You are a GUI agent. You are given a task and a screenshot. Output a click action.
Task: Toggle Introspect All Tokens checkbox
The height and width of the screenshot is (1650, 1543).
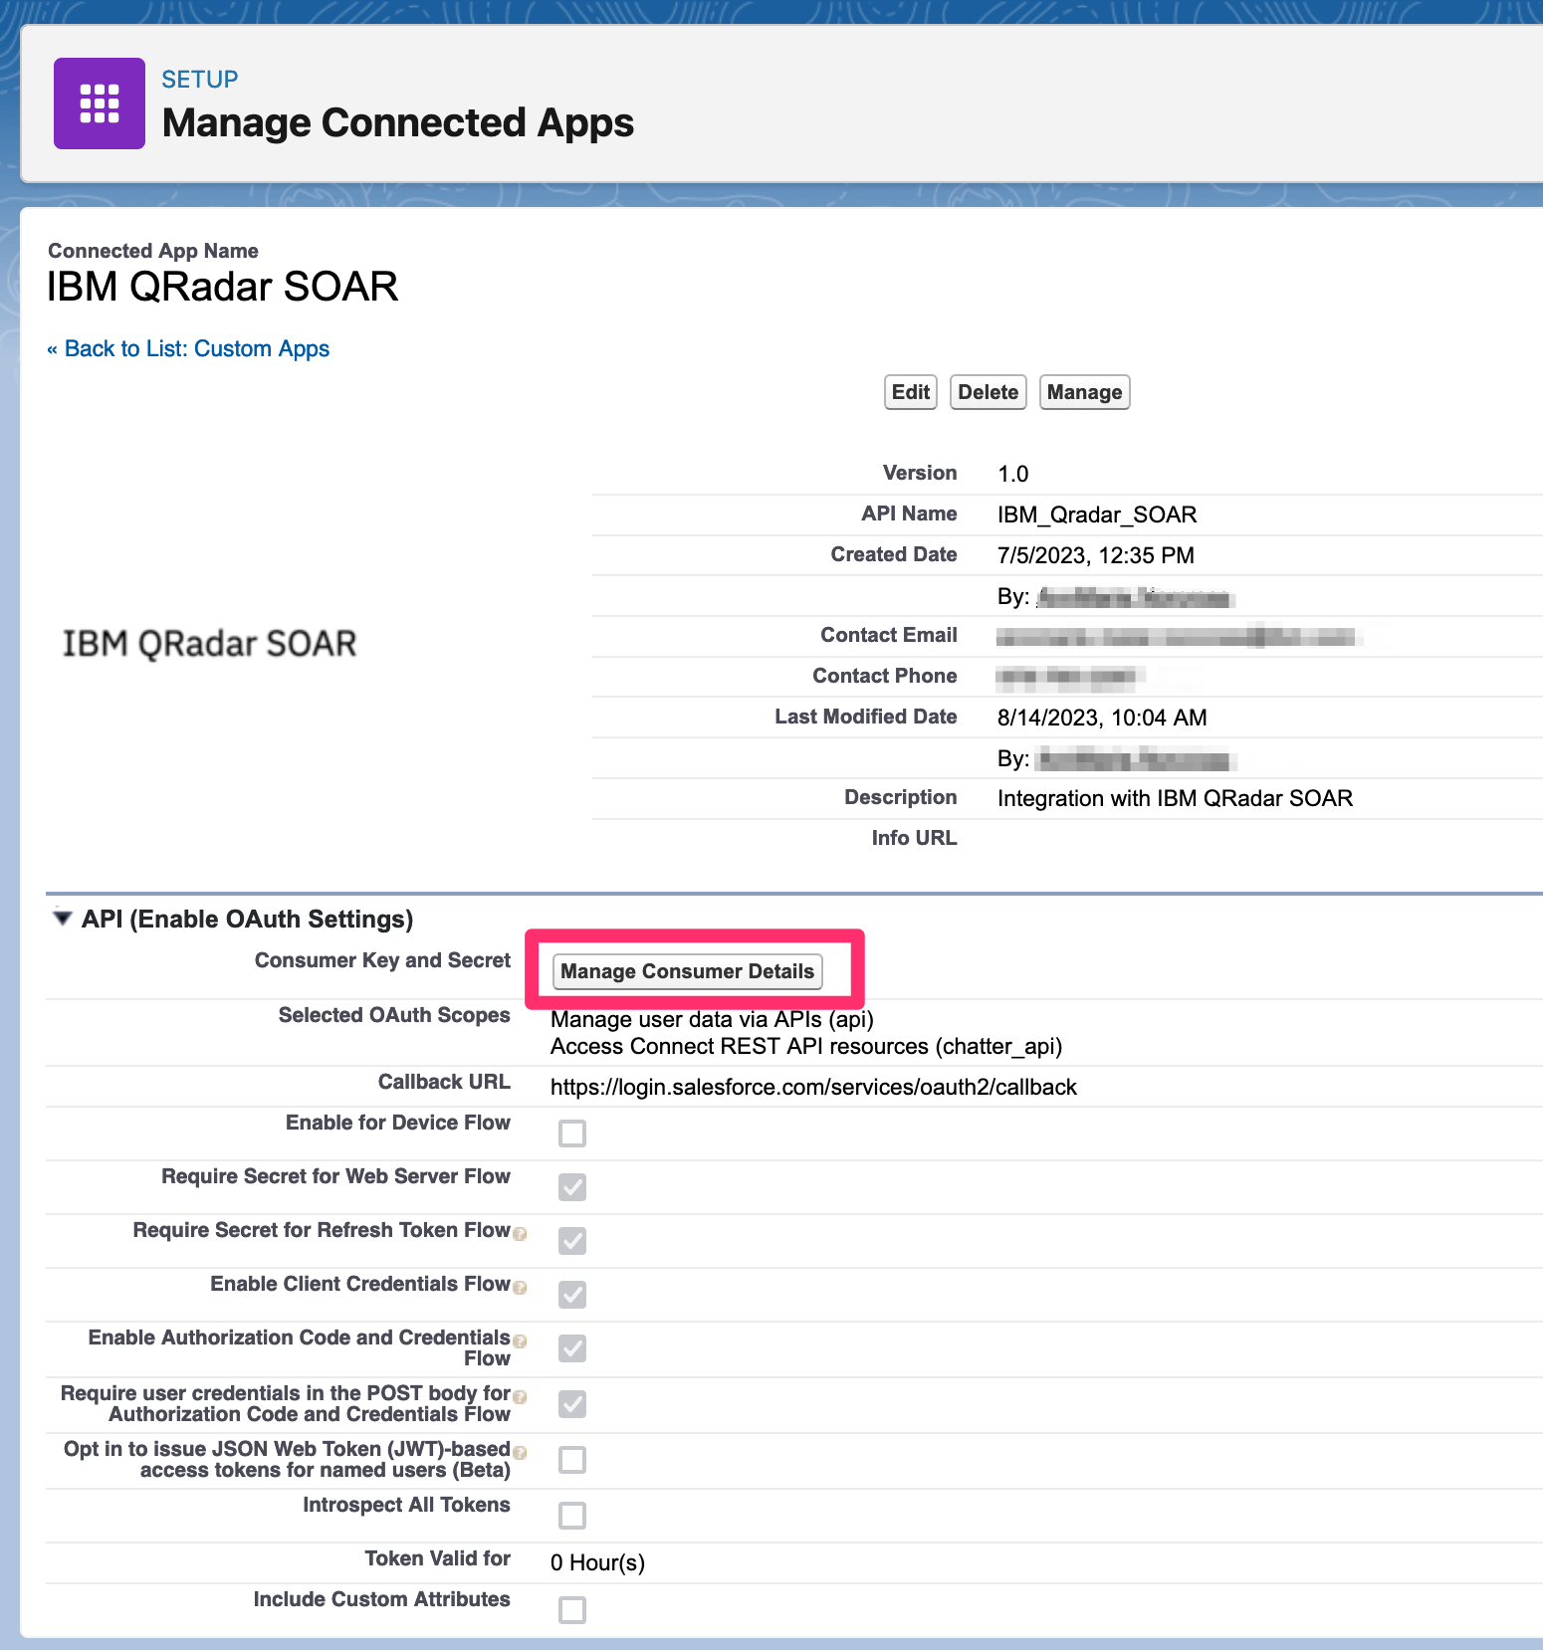(572, 1516)
